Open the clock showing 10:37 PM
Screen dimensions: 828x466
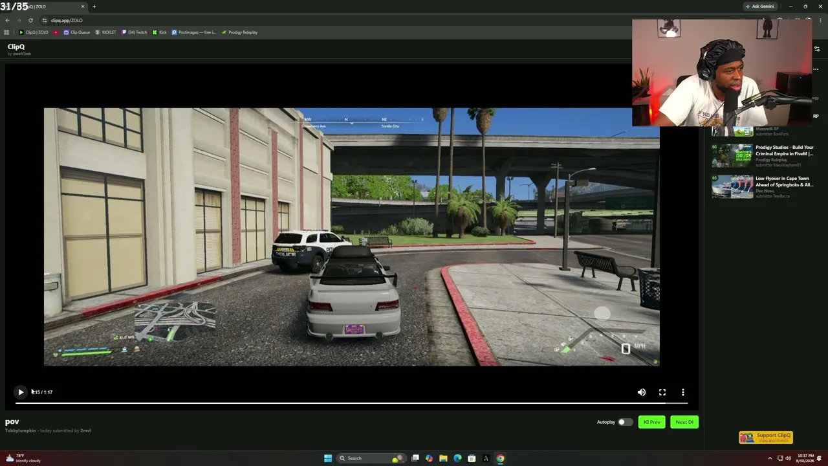(x=806, y=458)
